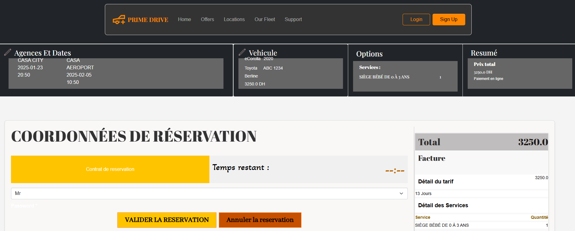Click the Prime Drive car logo icon

[119, 20]
